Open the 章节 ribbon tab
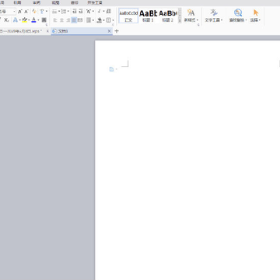Image resolution: width=280 pixels, height=280 pixels. click(x=75, y=2)
